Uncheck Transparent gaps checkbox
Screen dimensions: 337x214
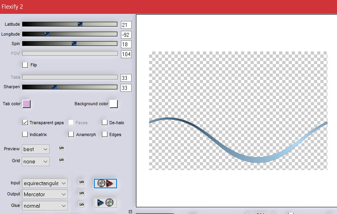(x=25, y=123)
